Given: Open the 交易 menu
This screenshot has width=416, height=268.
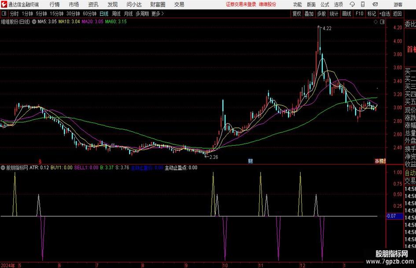Looking at the screenshot, I should point(179,4).
